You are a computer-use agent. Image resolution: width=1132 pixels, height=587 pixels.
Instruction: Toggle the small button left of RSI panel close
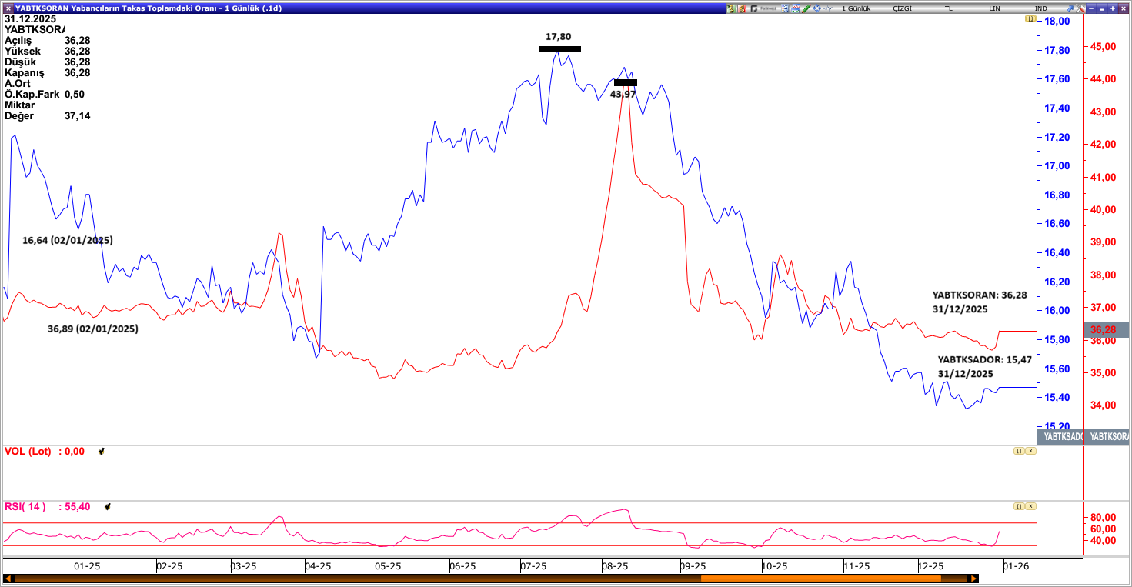1018,506
